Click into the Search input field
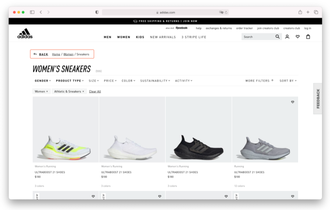The height and width of the screenshot is (210, 330). [x=258, y=37]
